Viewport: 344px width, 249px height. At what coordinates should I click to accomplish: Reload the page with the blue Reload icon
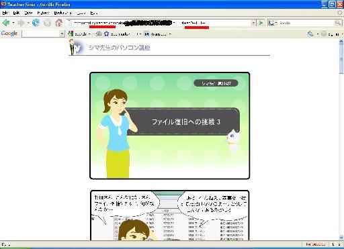pyautogui.click(x=36, y=23)
